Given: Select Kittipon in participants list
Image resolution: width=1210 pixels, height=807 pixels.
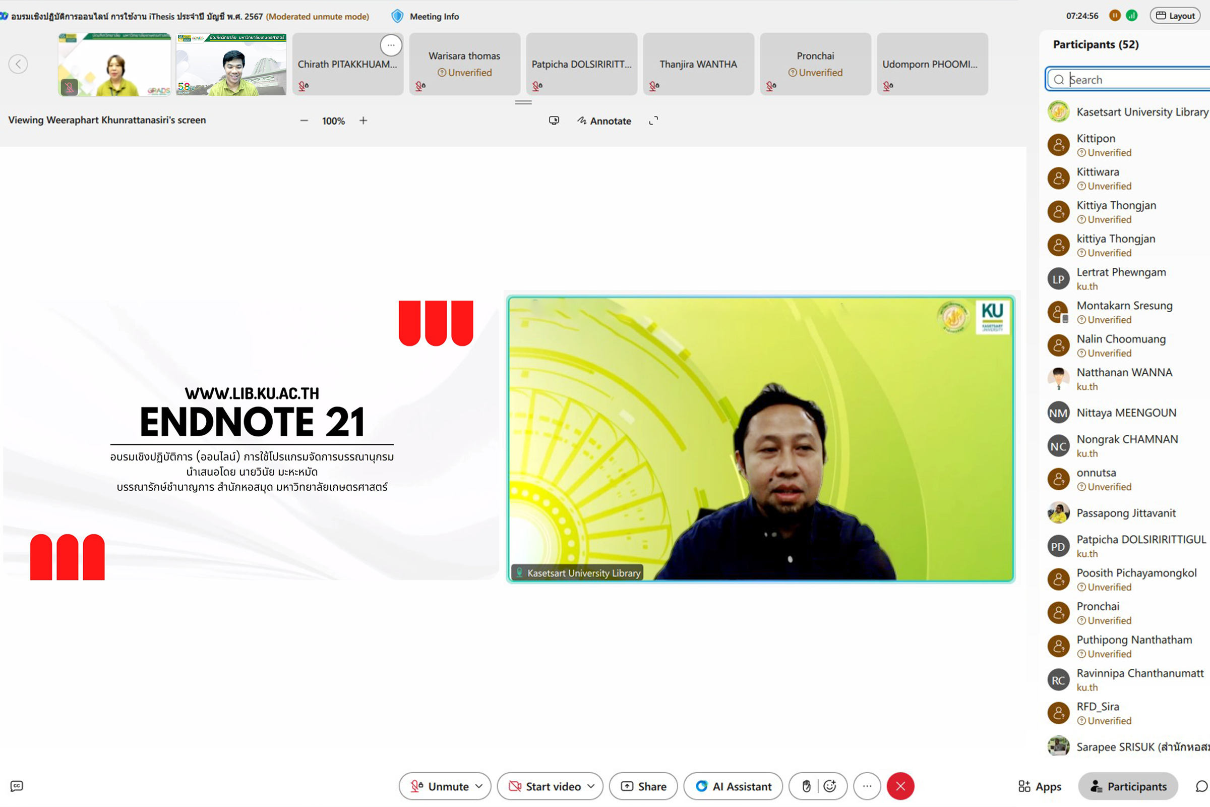Looking at the screenshot, I should tap(1128, 145).
